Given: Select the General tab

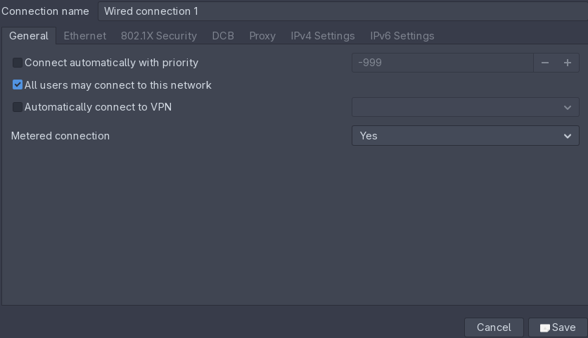Looking at the screenshot, I should [29, 36].
